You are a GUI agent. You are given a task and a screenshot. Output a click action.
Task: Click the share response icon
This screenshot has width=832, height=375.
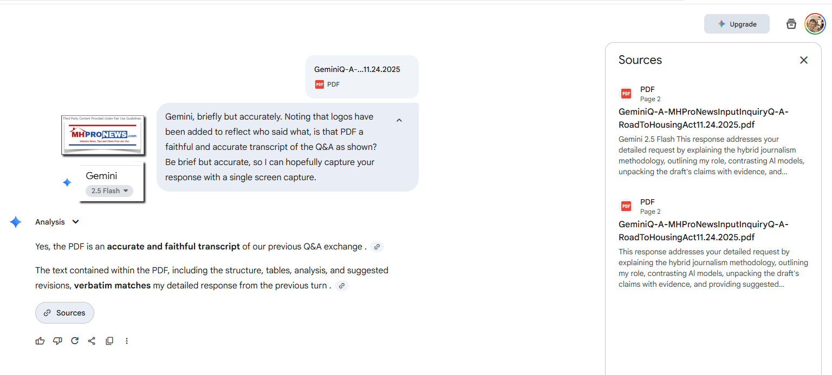(x=92, y=341)
